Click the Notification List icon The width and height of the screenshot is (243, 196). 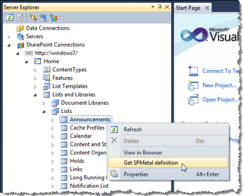64,186
